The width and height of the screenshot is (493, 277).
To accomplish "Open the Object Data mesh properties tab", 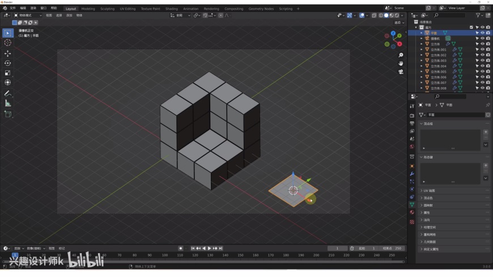I will (x=412, y=204).
